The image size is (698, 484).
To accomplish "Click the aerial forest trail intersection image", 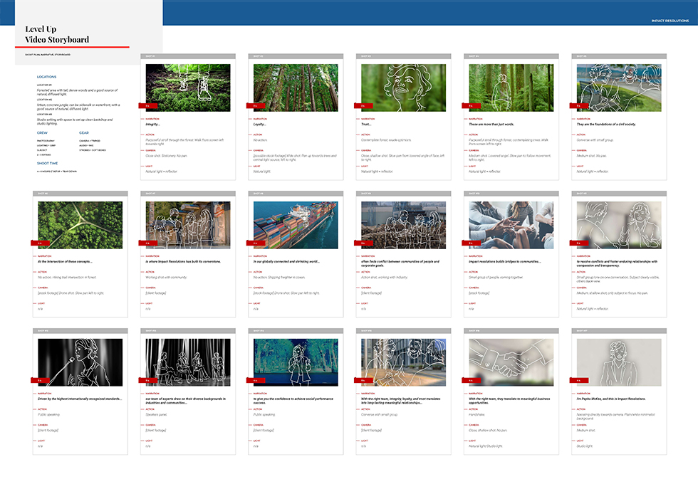I will (x=80, y=225).
